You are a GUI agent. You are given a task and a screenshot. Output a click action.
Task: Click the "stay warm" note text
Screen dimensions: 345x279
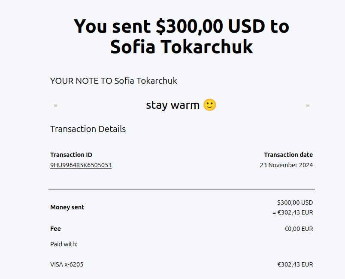(x=172, y=105)
